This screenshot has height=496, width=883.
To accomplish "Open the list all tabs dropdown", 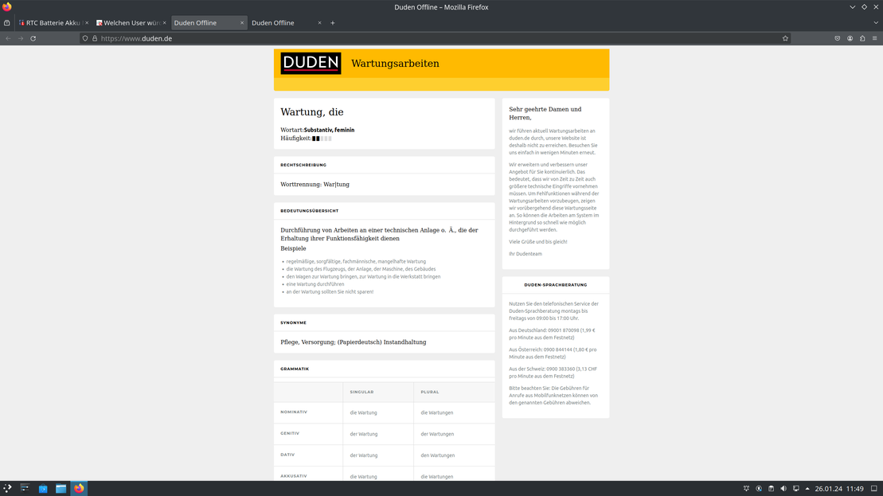I will pyautogui.click(x=875, y=23).
